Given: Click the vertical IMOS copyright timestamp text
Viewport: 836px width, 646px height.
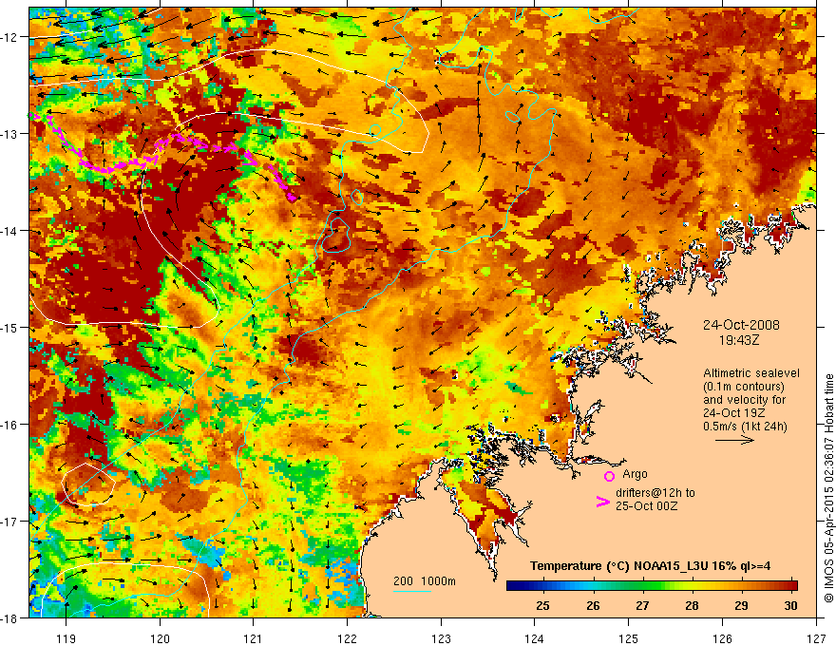Looking at the screenshot, I should [828, 488].
